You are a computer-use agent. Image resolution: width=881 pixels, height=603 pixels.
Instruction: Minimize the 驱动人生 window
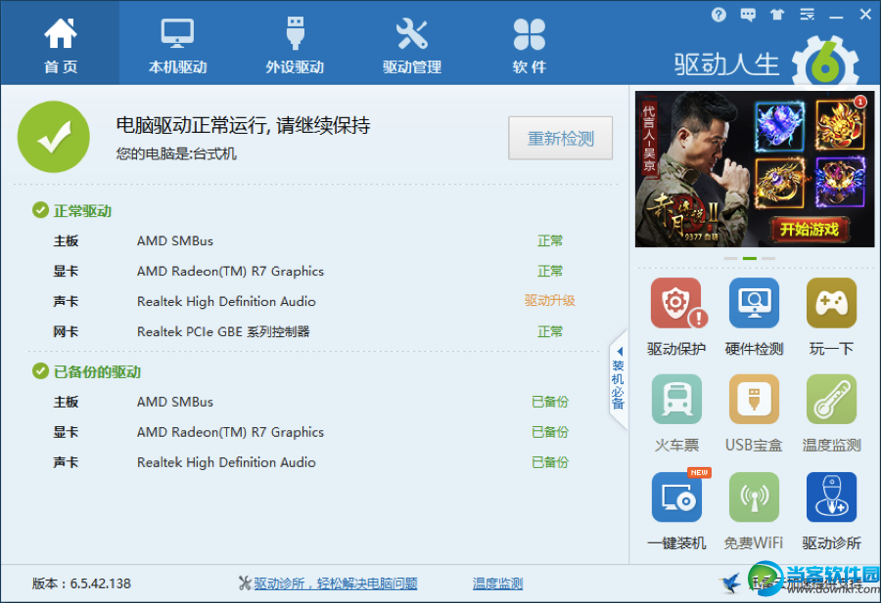click(836, 16)
